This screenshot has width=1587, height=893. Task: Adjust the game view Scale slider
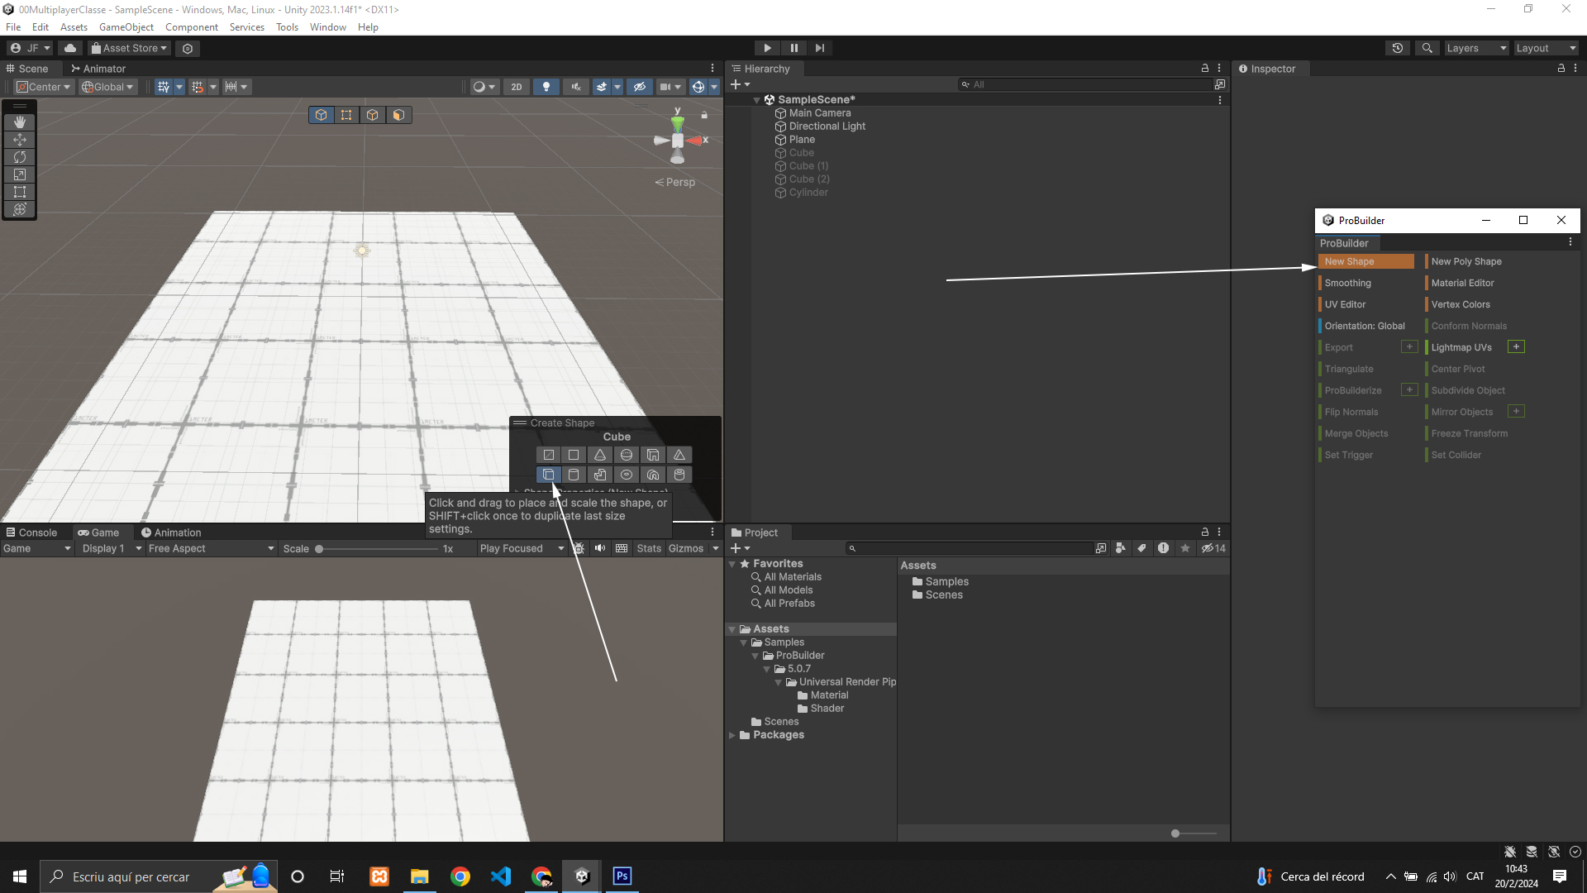click(320, 549)
